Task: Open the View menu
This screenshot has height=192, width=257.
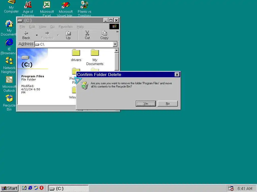Action: [42, 26]
